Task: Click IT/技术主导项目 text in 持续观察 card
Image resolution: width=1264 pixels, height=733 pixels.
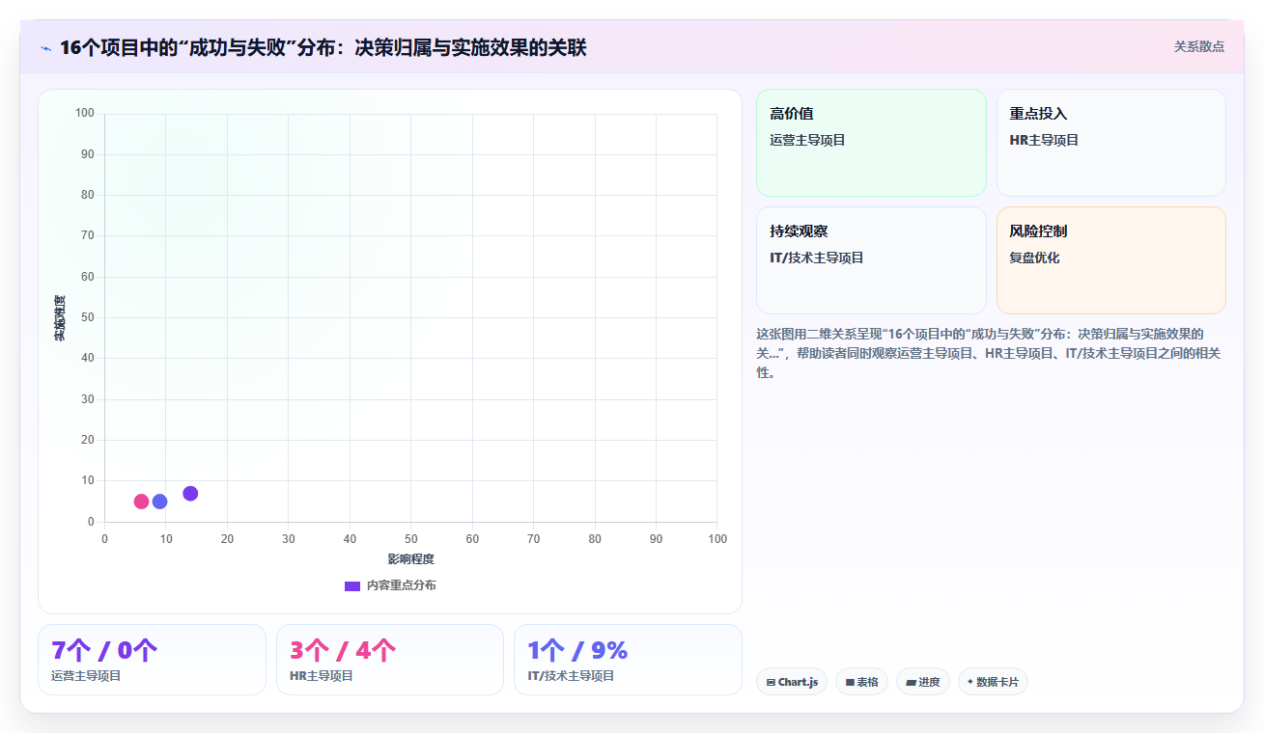Action: pos(817,258)
